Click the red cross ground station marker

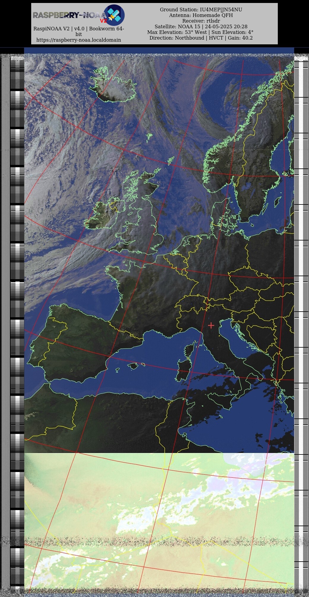(x=211, y=325)
